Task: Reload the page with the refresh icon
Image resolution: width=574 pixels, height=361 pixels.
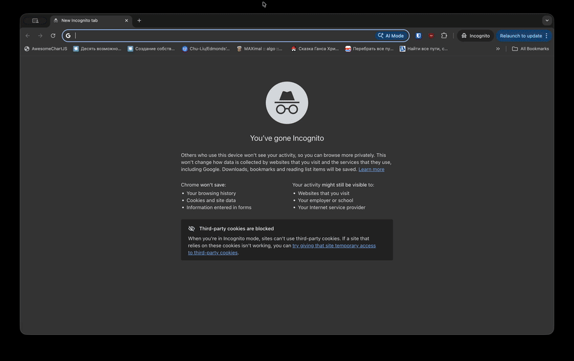Action: click(x=53, y=36)
